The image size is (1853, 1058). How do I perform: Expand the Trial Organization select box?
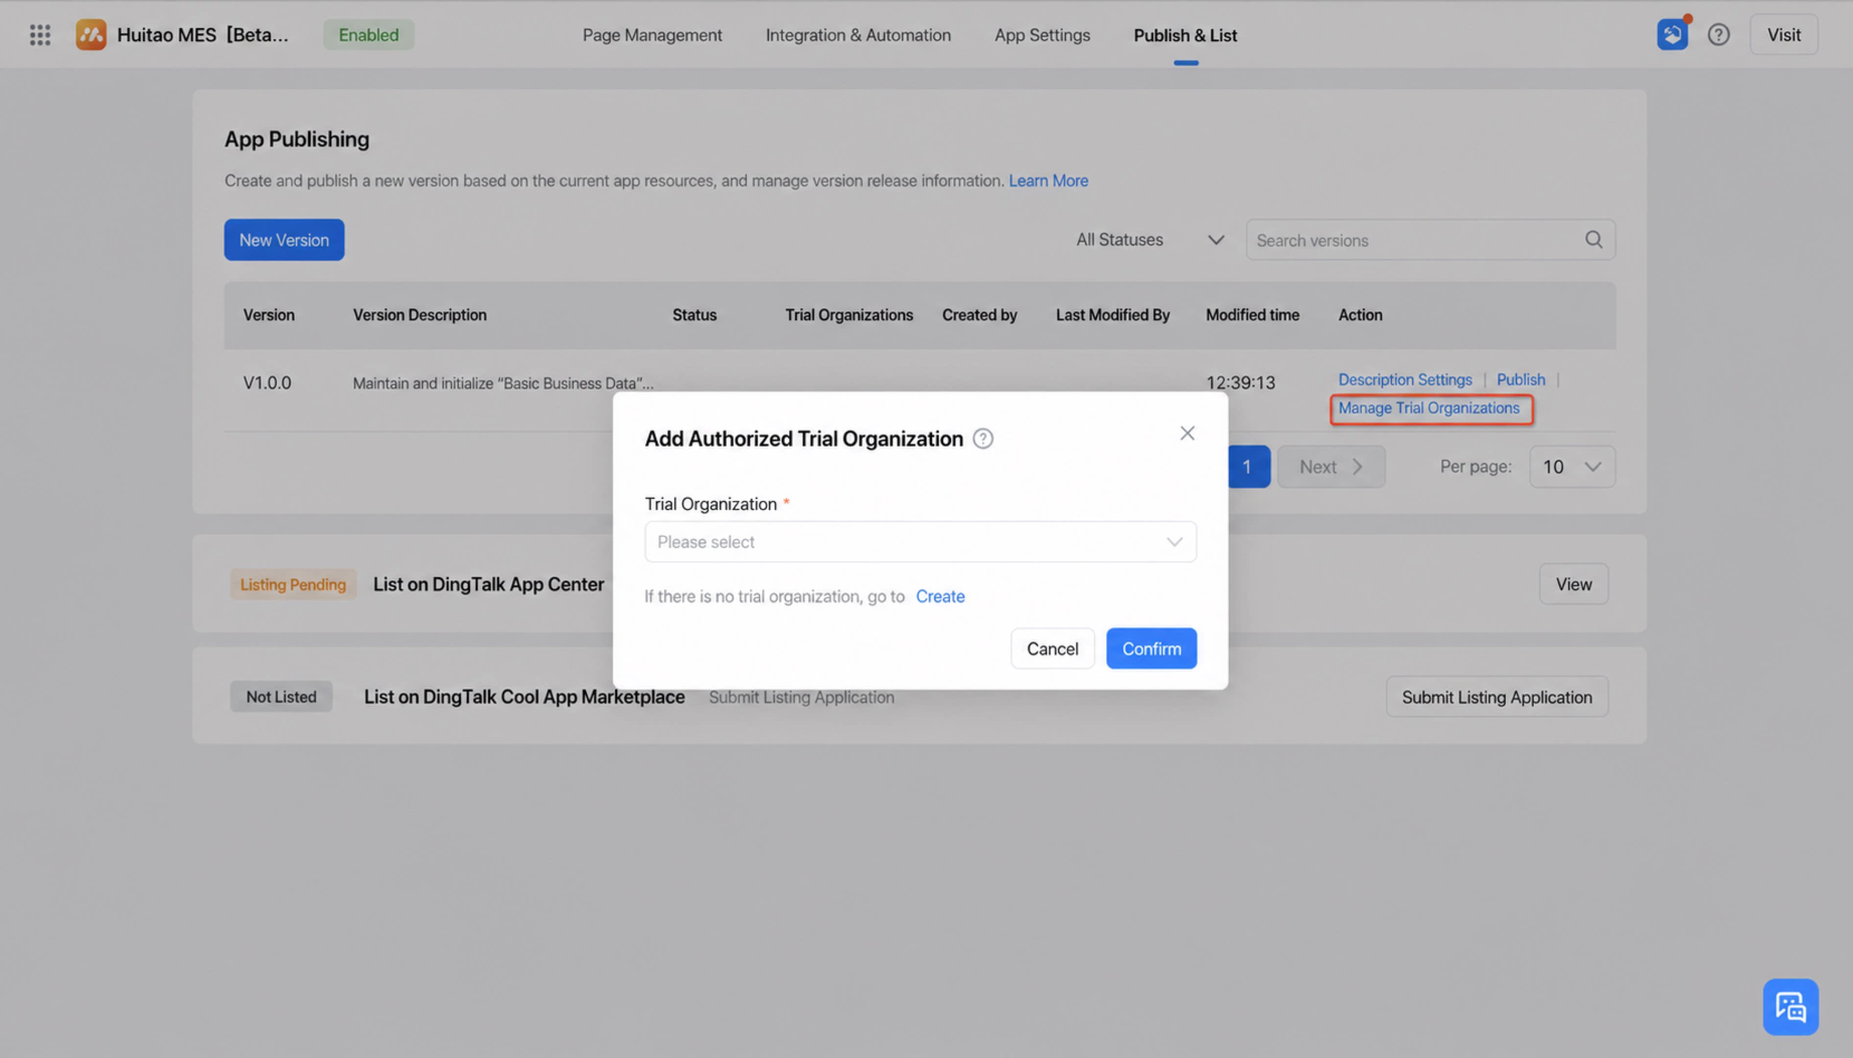click(920, 541)
